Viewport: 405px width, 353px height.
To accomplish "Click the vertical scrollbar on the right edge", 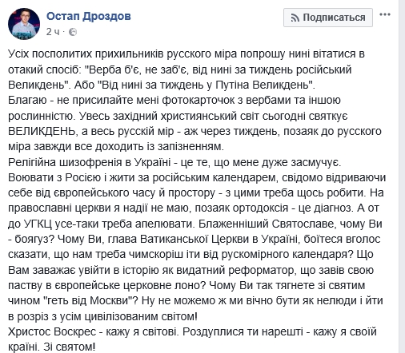I will [x=402, y=176].
